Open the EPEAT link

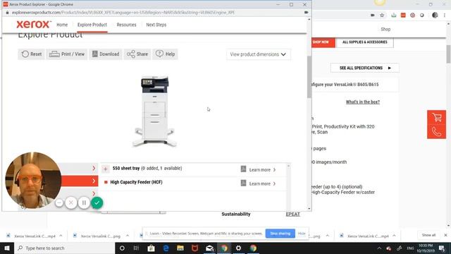(293, 214)
